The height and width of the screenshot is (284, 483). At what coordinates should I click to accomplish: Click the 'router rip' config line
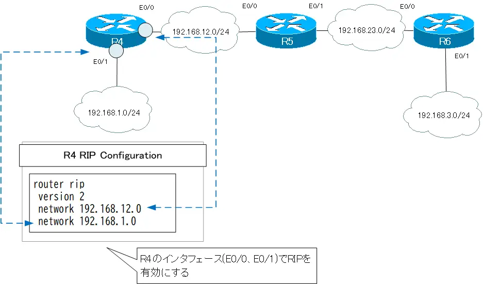pos(59,184)
